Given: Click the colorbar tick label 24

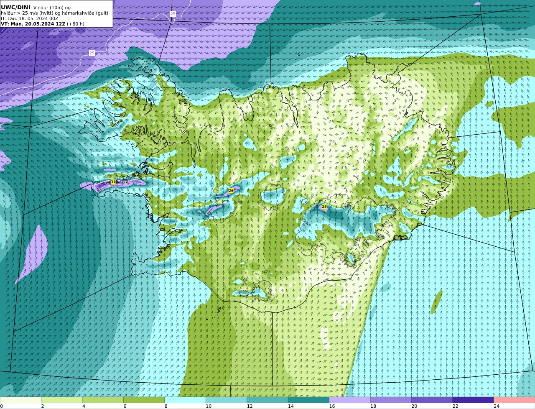Looking at the screenshot, I should coord(497,406).
